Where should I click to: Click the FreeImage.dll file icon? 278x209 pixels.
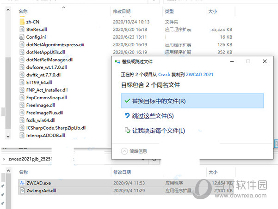[x=22, y=105]
